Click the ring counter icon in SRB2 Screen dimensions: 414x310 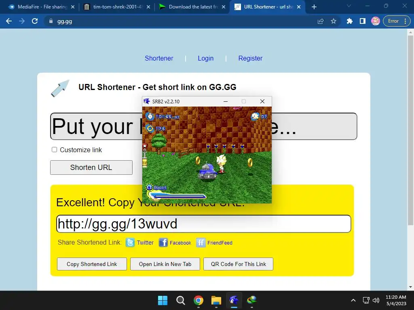(x=150, y=129)
